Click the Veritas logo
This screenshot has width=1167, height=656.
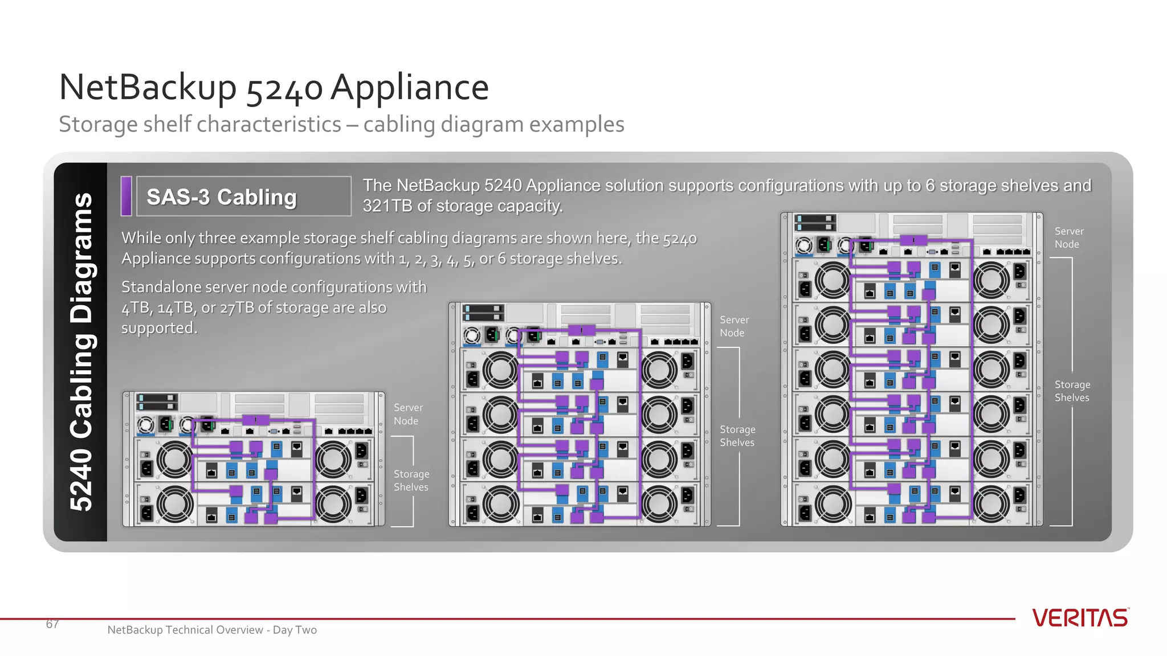pos(1080,618)
